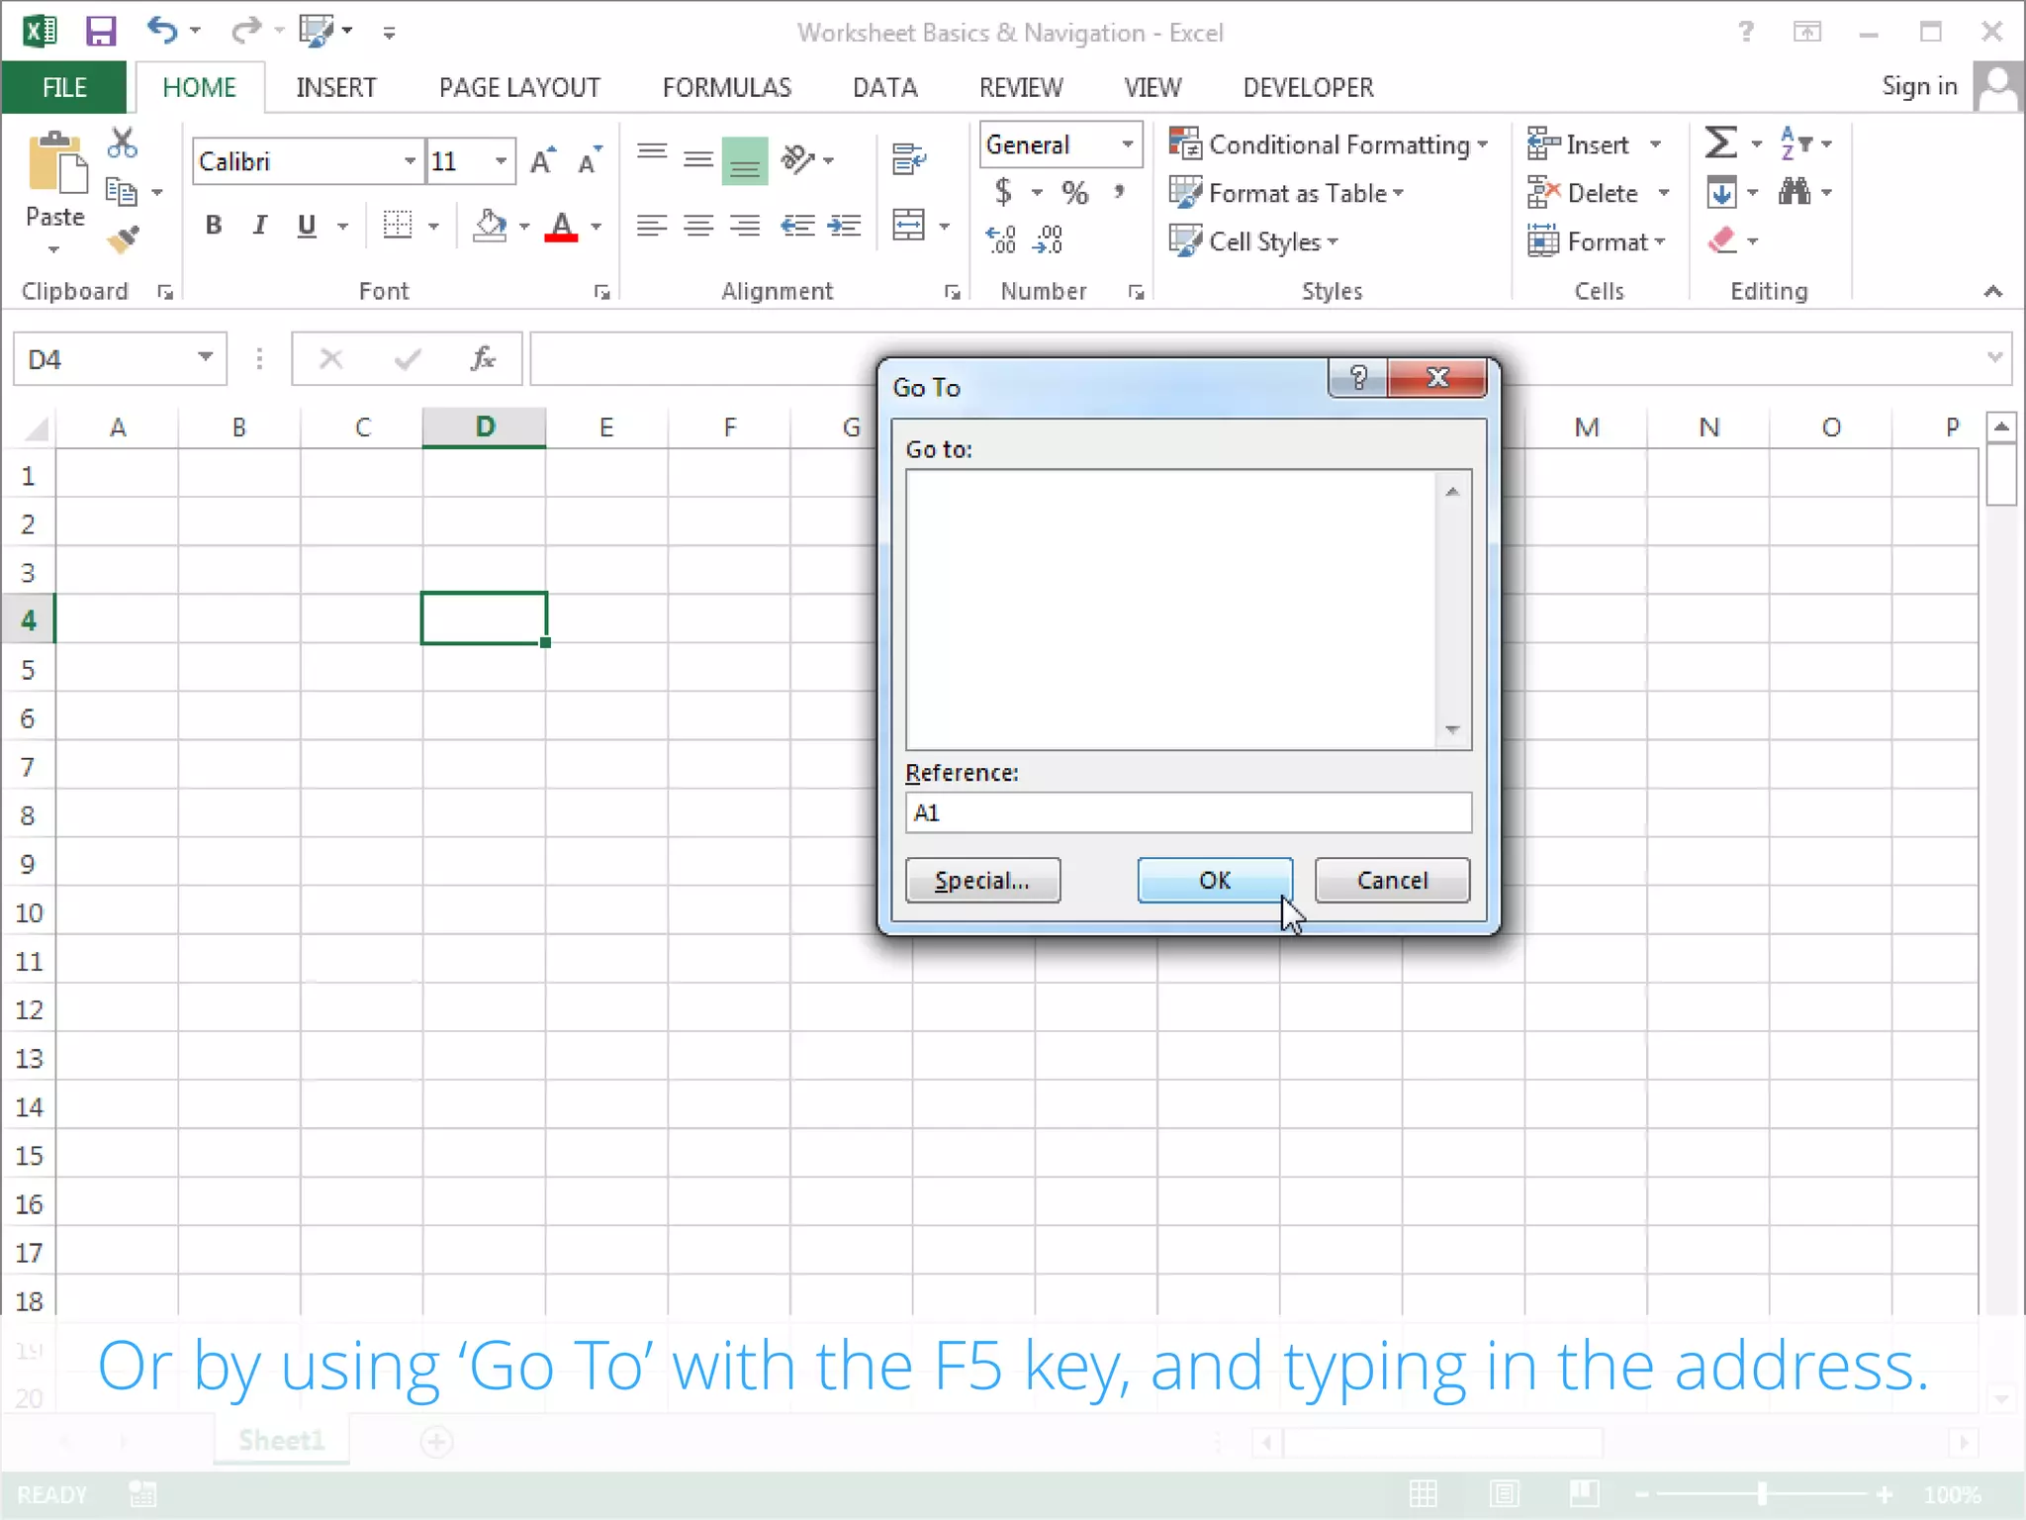2026x1520 pixels.
Task: Open the Name Box dropdown arrow
Action: [x=205, y=357]
